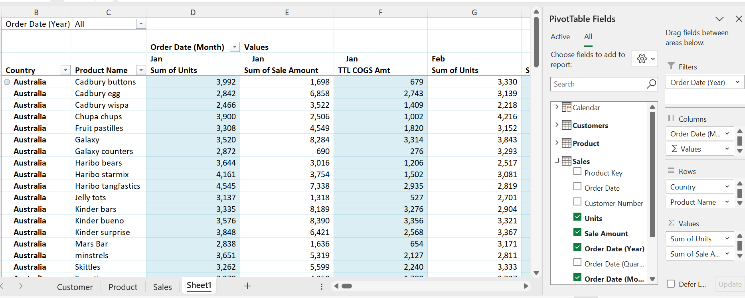Uncheck the Units field checkbox
745x298 pixels.
pyautogui.click(x=577, y=217)
